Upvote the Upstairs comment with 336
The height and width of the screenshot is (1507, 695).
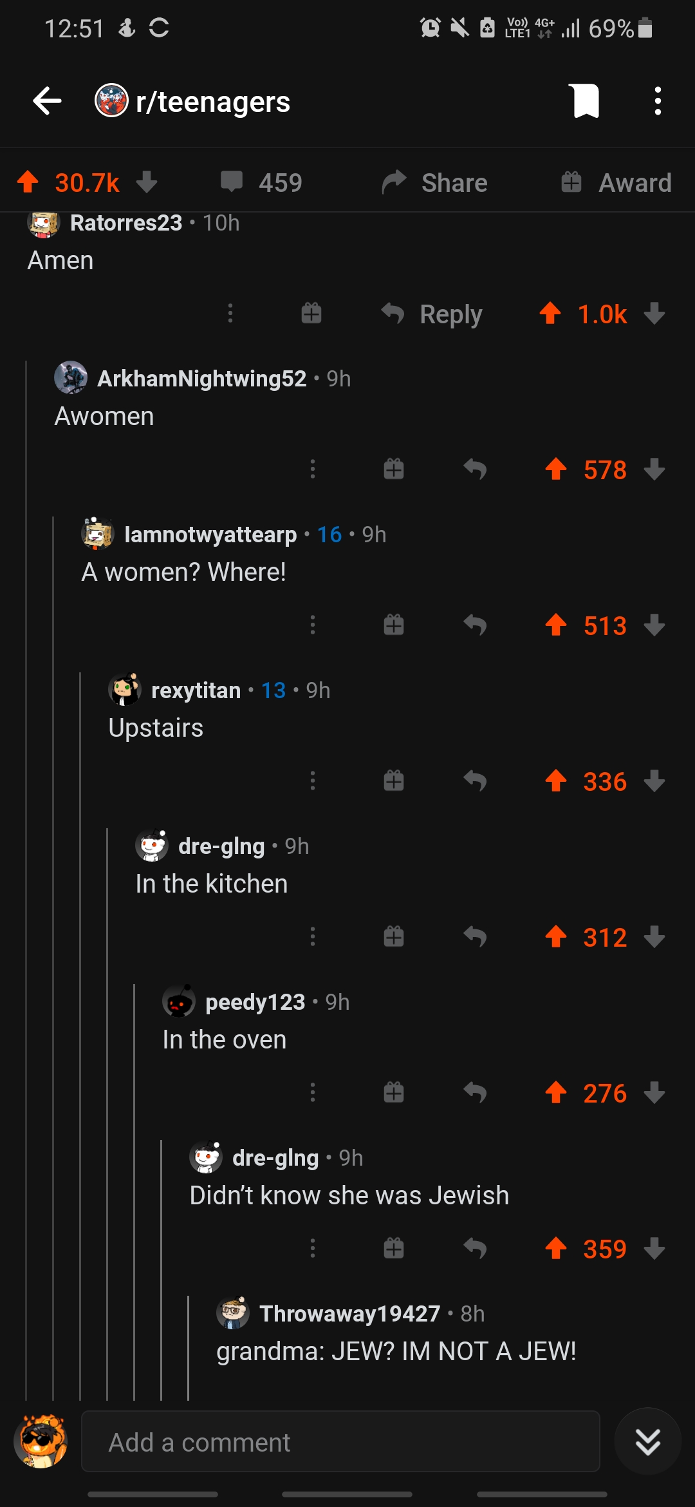[x=556, y=781]
